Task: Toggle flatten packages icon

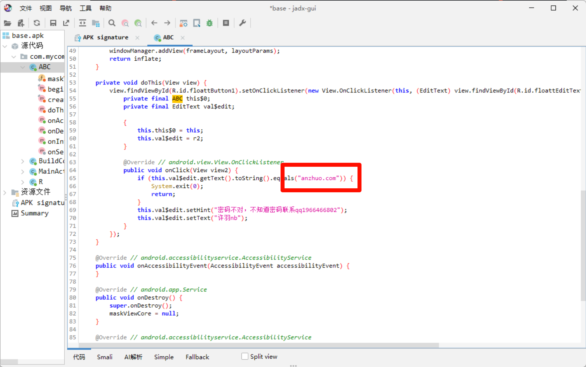Action: (x=96, y=23)
